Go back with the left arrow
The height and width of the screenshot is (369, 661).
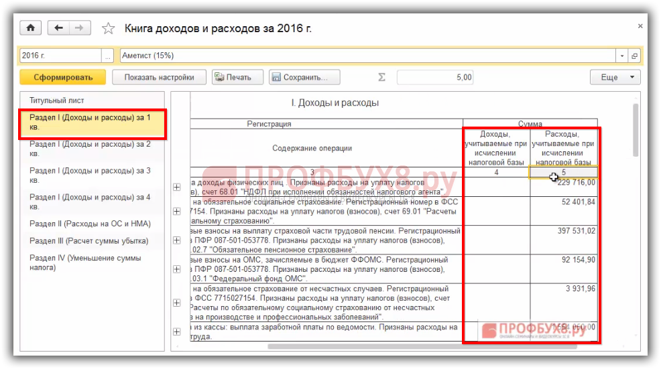pos(58,28)
